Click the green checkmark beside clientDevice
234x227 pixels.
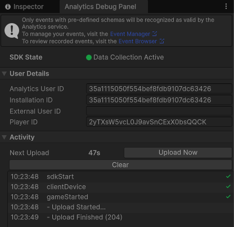pos(228,186)
